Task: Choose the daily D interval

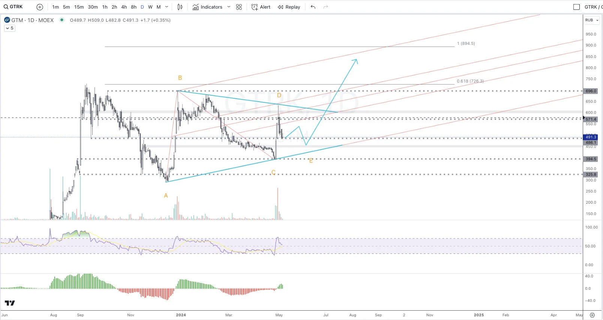Action: (142, 7)
